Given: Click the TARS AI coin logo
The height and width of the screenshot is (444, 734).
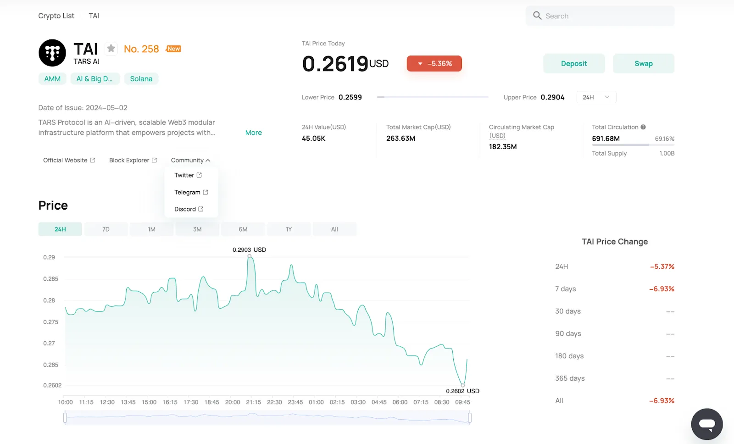Looking at the screenshot, I should pyautogui.click(x=52, y=53).
